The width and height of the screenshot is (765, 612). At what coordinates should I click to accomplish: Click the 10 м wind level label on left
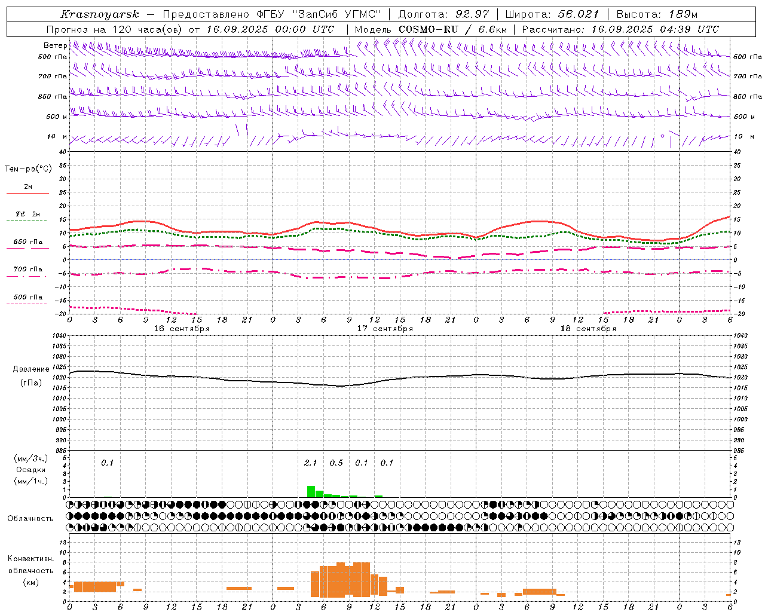coord(57,136)
